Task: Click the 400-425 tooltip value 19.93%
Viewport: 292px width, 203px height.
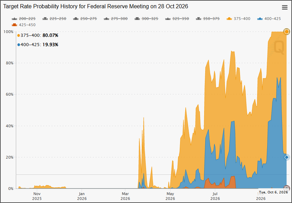Action: point(50,45)
